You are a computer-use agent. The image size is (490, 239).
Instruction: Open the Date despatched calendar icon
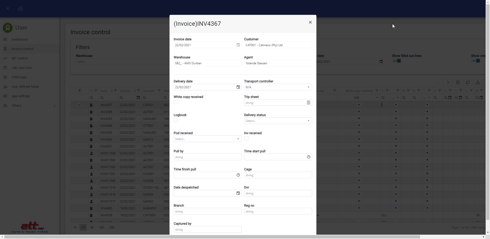pyautogui.click(x=238, y=193)
